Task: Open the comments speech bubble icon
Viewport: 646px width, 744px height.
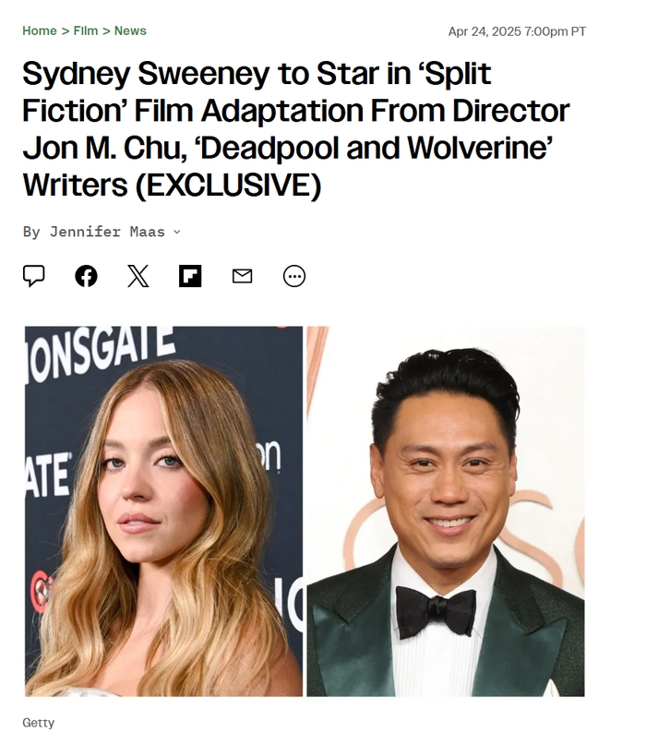Action: (33, 276)
